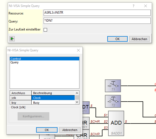Click the $ output pin of ADD block
This screenshot has height=139, width=156.
point(126,122)
